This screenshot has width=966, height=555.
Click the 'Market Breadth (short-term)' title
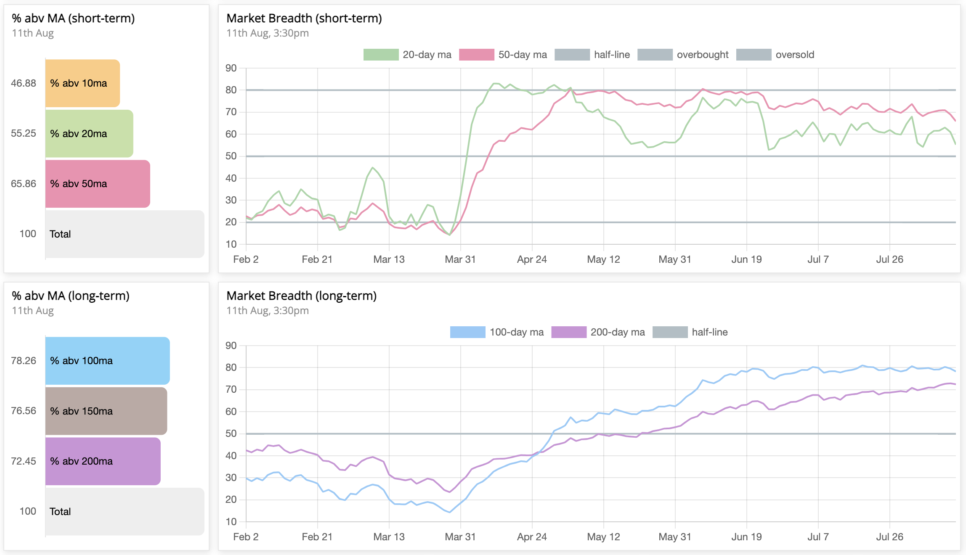tap(304, 18)
